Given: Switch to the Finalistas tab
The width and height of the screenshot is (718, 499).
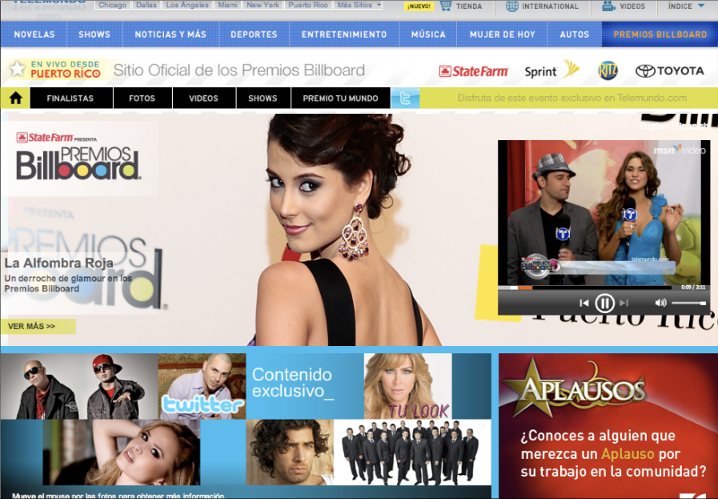Looking at the screenshot, I should 70,98.
